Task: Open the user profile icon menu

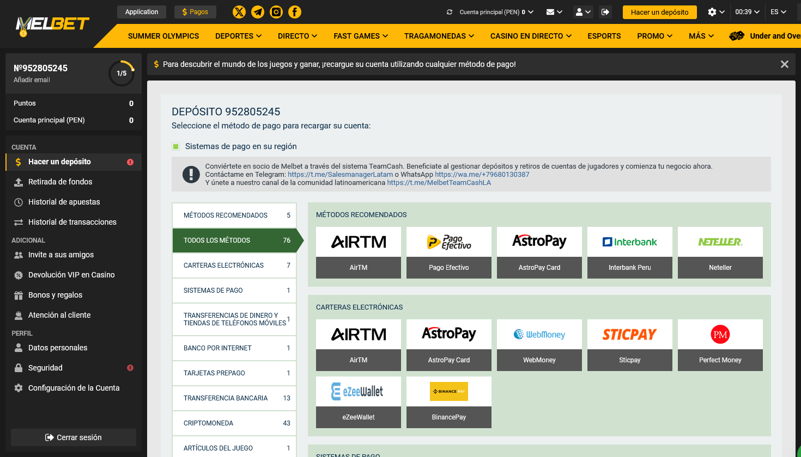Action: pos(583,12)
